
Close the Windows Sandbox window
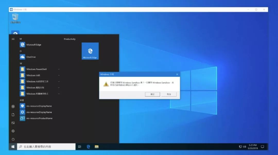click(264, 10)
